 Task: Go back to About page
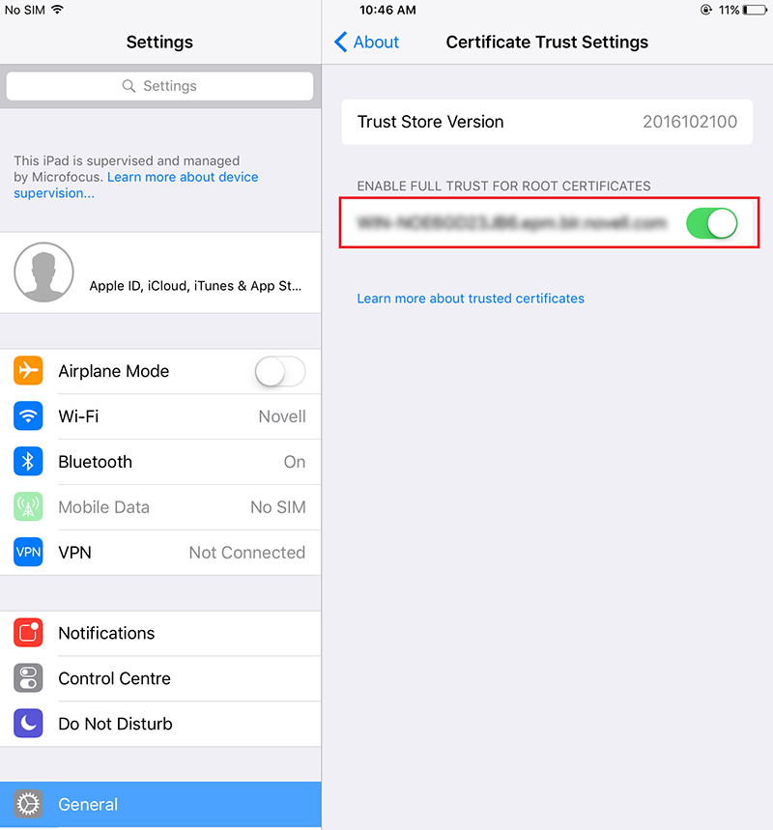pos(367,42)
